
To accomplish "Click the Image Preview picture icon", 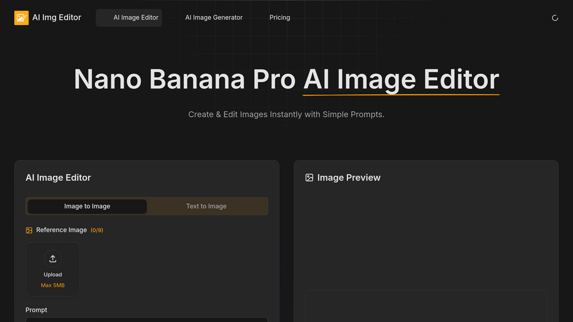I will pyautogui.click(x=309, y=178).
